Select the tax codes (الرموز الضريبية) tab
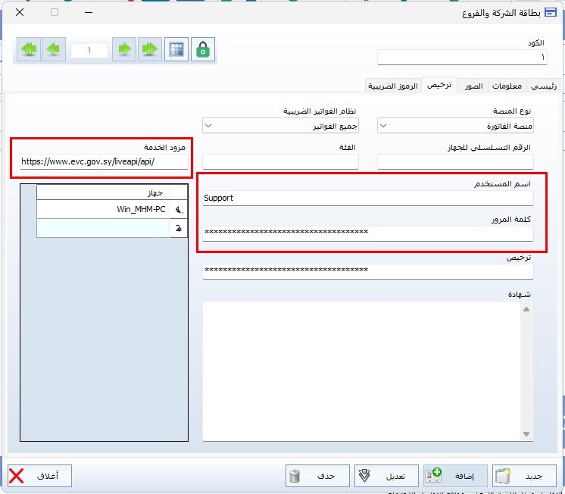The width and height of the screenshot is (565, 494). (393, 86)
